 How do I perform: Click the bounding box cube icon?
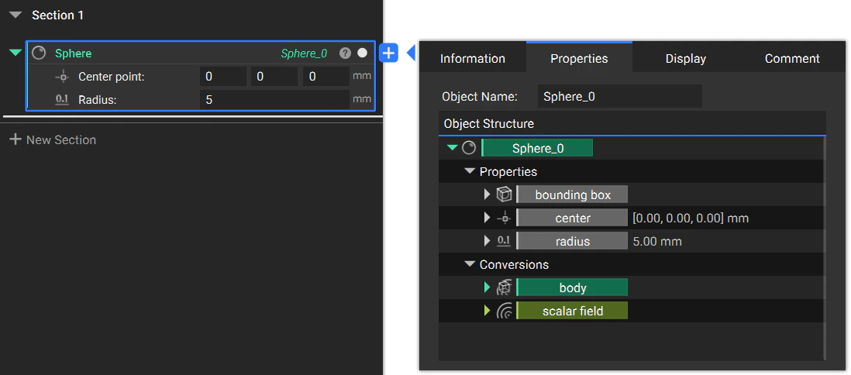(505, 194)
